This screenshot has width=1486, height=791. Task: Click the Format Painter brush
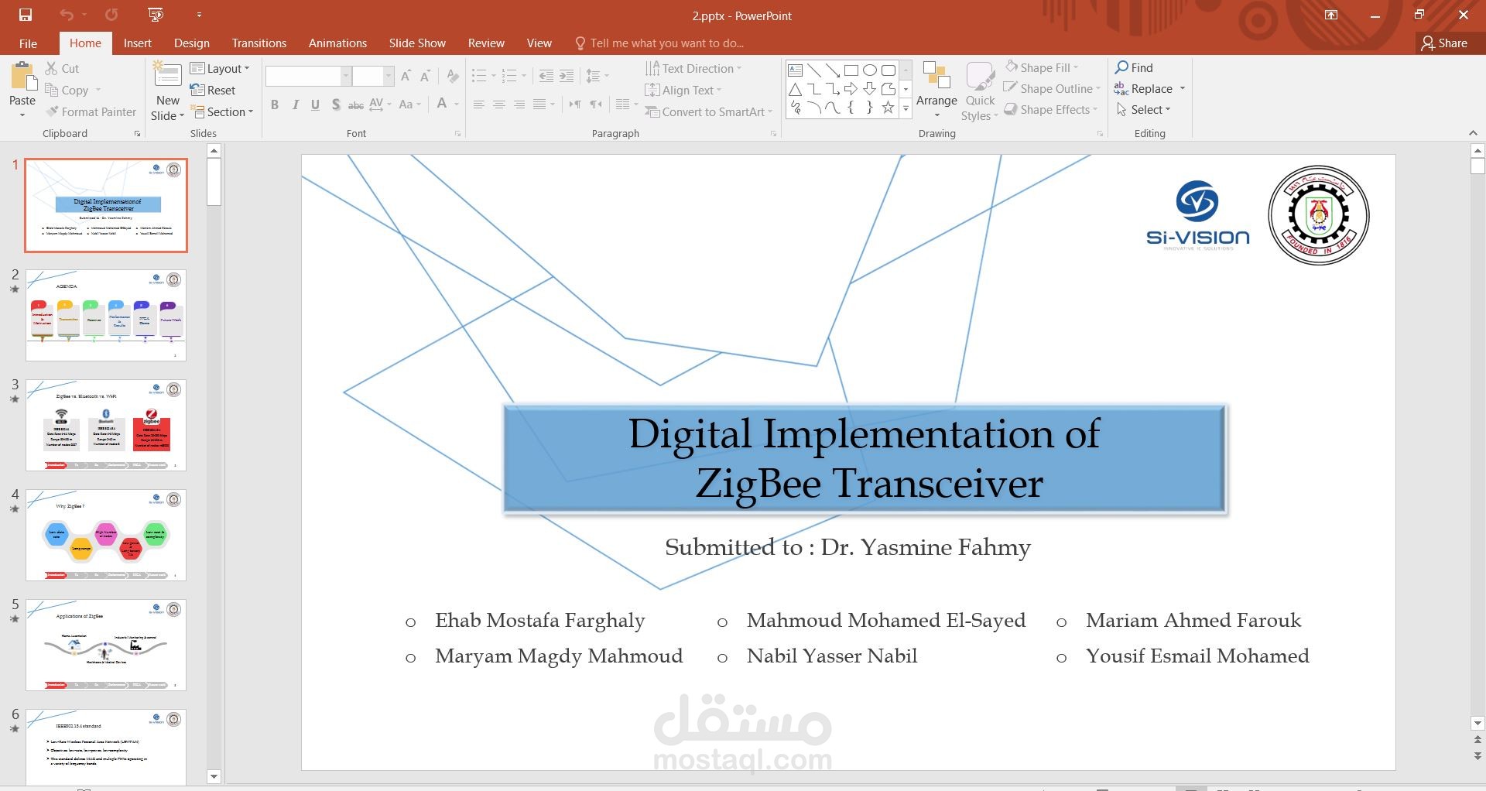(x=91, y=111)
